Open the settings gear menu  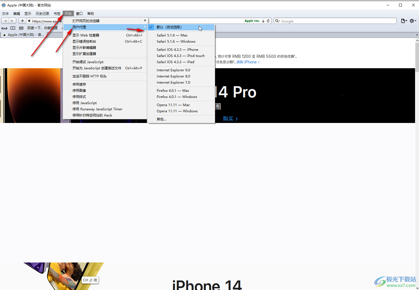(413, 21)
